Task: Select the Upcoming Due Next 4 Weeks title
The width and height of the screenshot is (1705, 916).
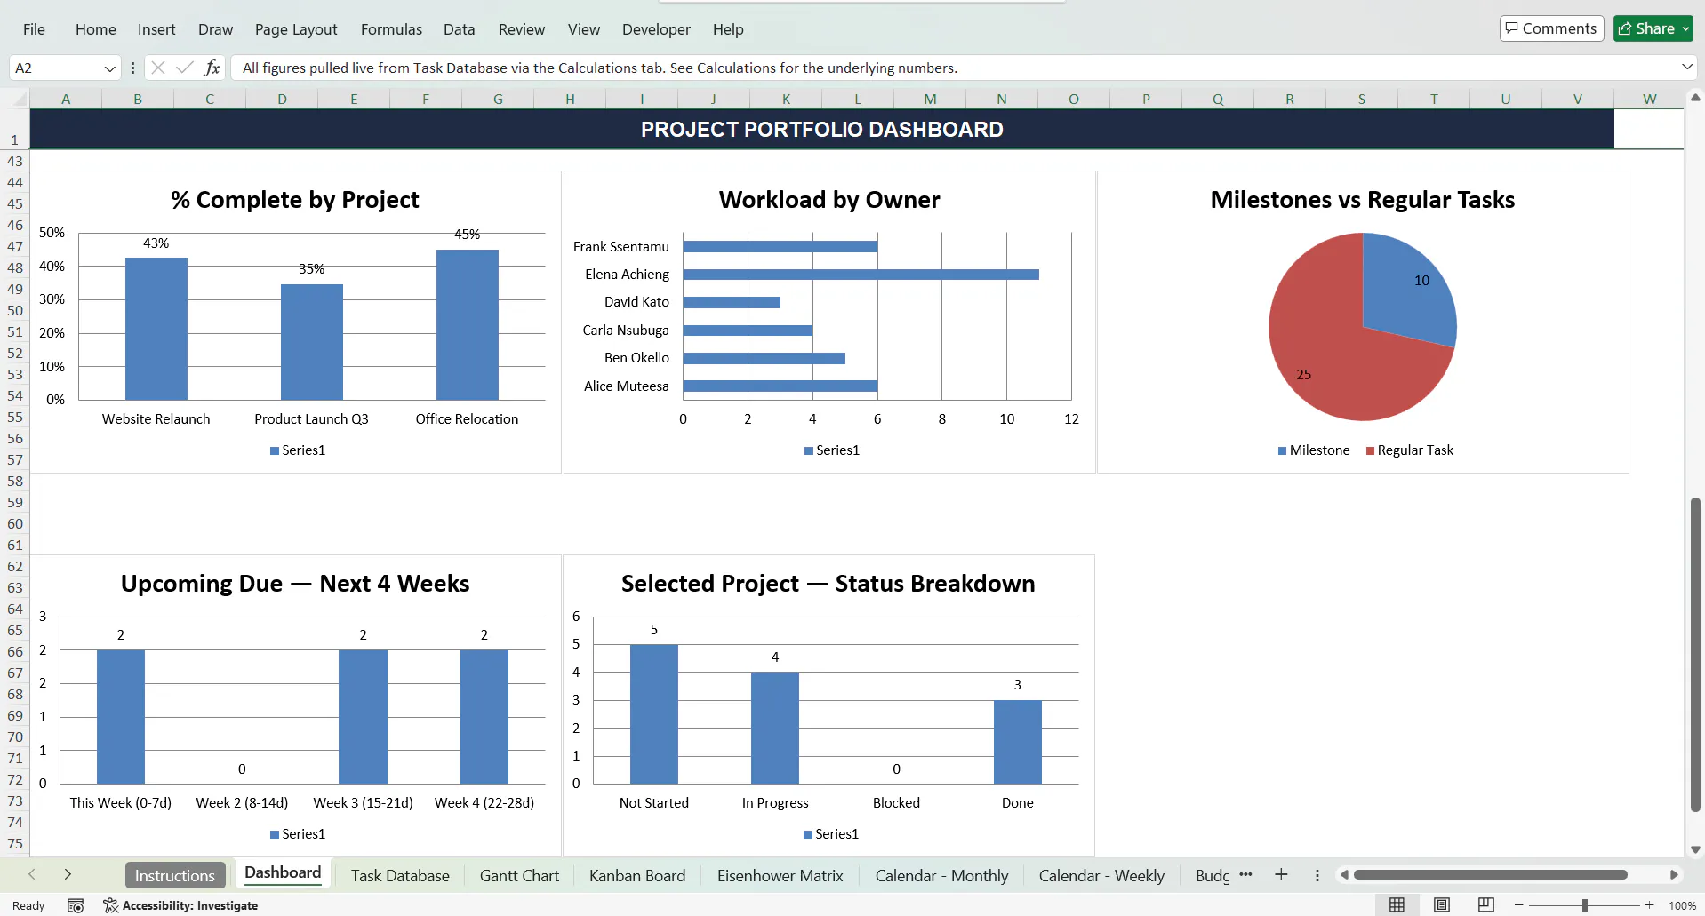Action: coord(295,584)
